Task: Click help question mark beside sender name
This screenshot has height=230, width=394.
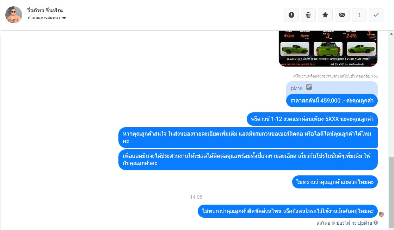Action: pos(376,223)
